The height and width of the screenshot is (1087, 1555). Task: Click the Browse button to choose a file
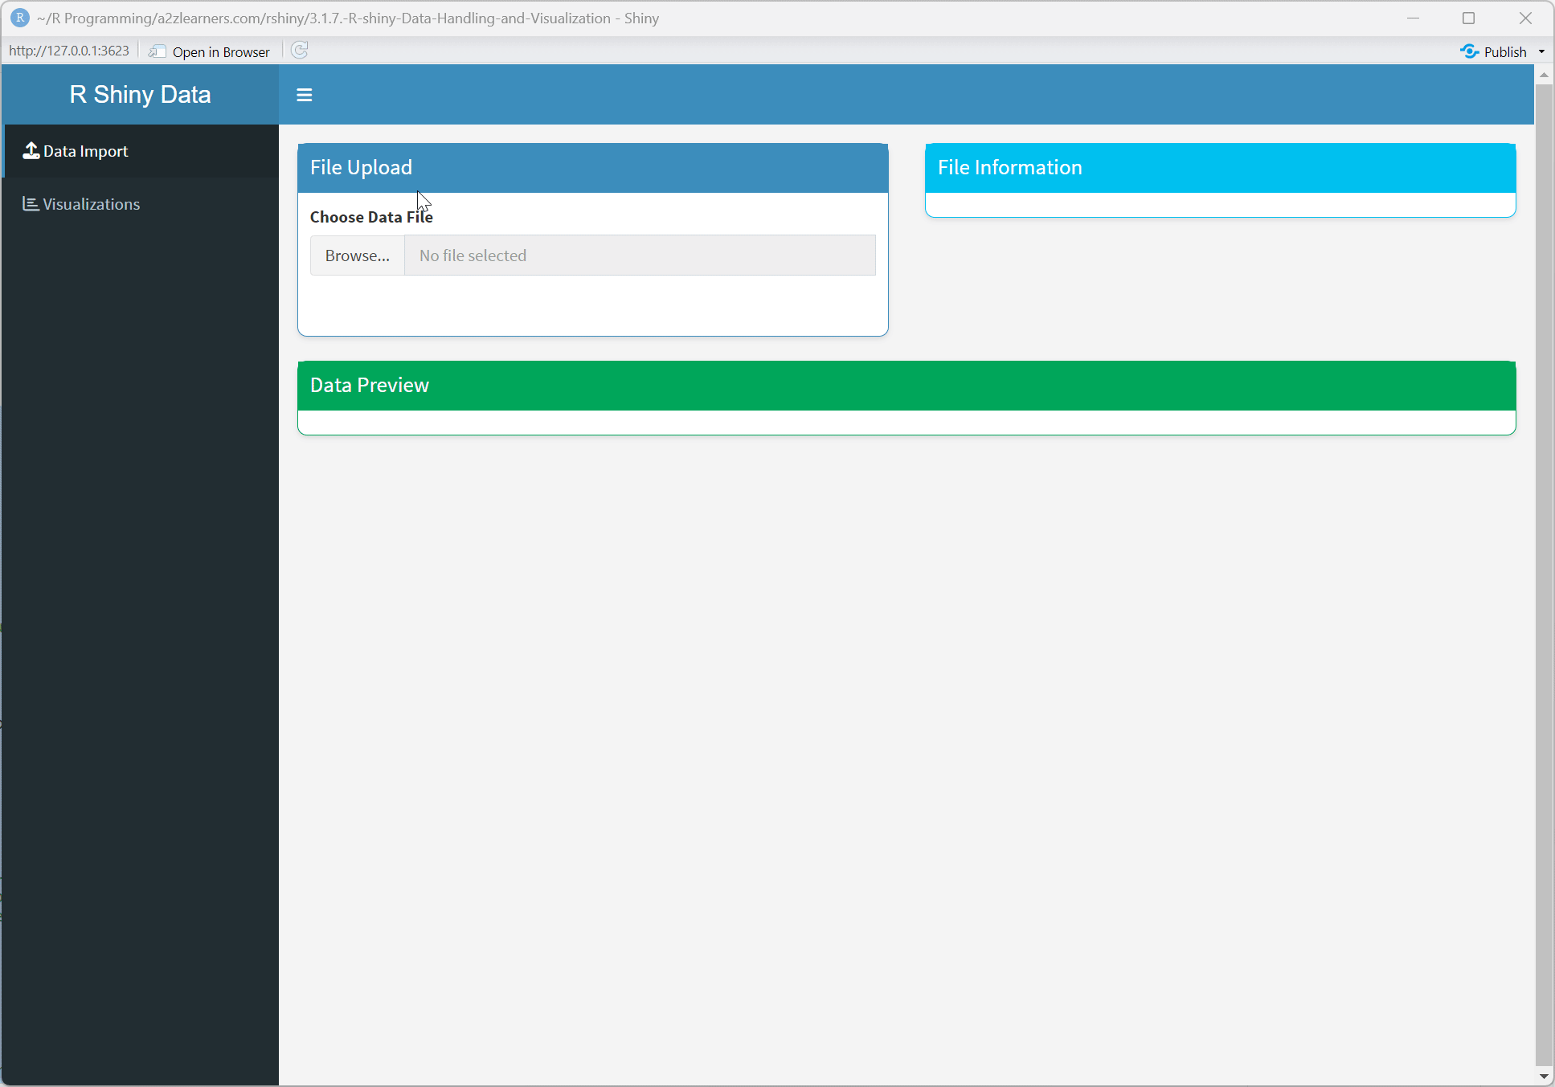pyautogui.click(x=357, y=255)
